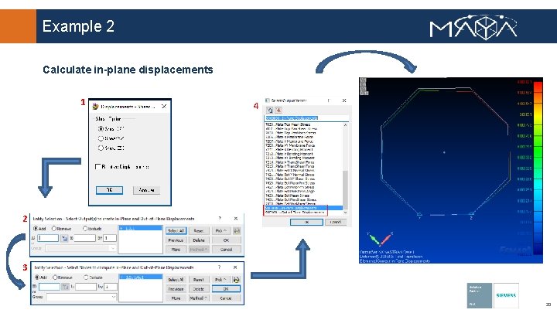Click the second toolbar icon in Select Output Vector

pos(278,110)
